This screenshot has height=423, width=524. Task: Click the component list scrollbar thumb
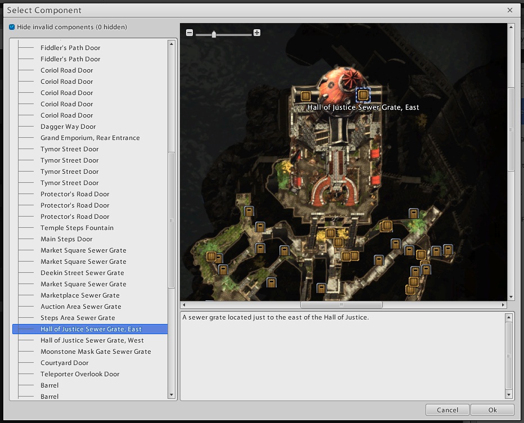171,220
